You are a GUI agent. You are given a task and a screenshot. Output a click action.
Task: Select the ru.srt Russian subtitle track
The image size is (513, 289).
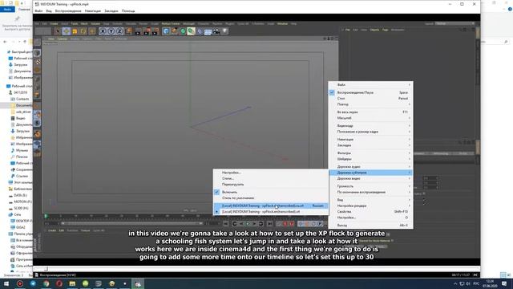pyautogui.click(x=271, y=206)
